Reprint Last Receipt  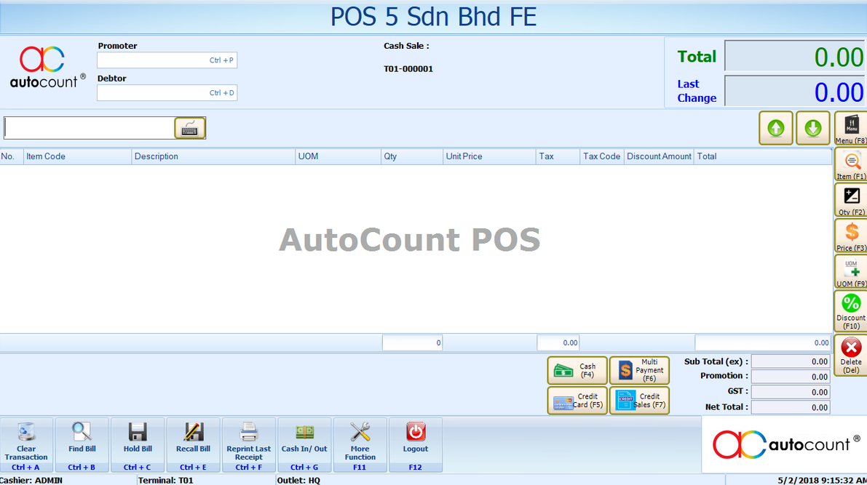coord(249,445)
